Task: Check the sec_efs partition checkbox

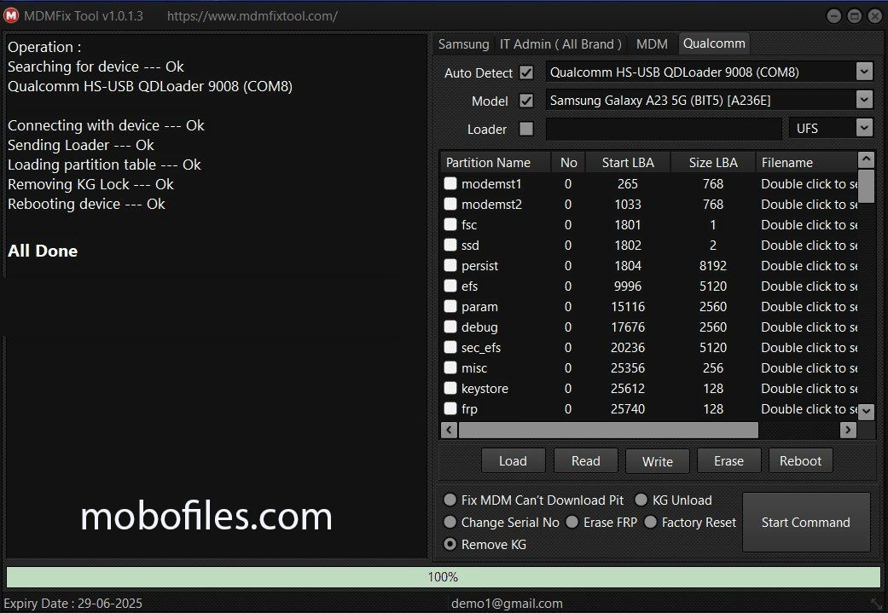Action: pyautogui.click(x=450, y=347)
